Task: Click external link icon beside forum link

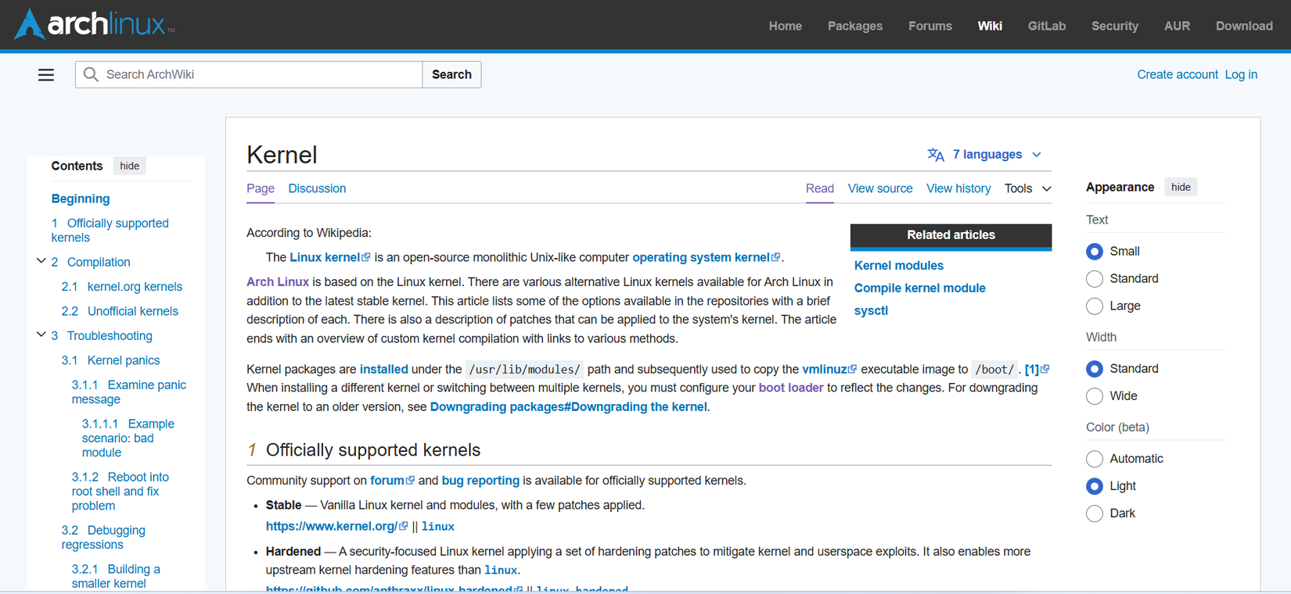Action: 410,481
